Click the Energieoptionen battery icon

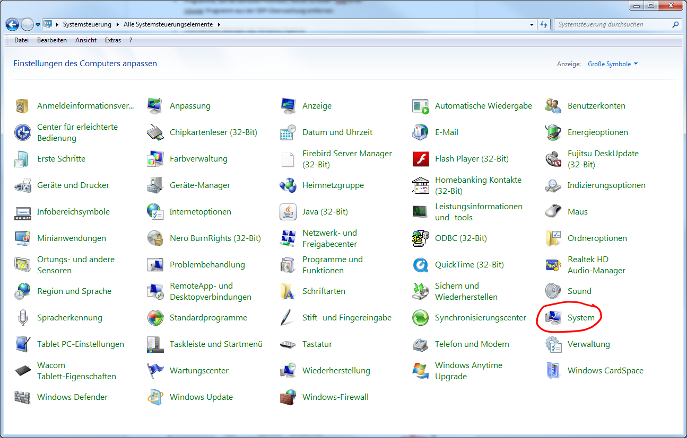[553, 132]
